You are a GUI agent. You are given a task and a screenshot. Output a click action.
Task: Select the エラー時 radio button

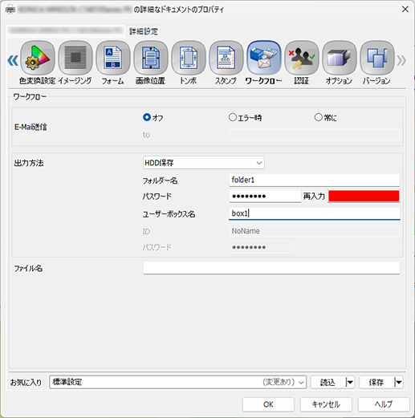pyautogui.click(x=233, y=117)
